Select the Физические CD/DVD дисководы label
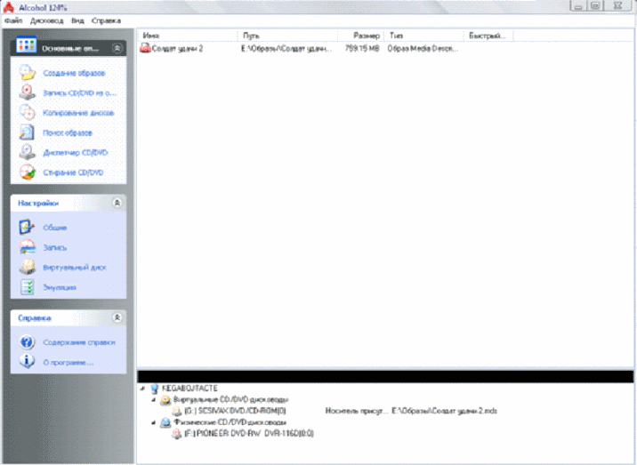Image resolution: width=637 pixels, height=465 pixels. 230,422
